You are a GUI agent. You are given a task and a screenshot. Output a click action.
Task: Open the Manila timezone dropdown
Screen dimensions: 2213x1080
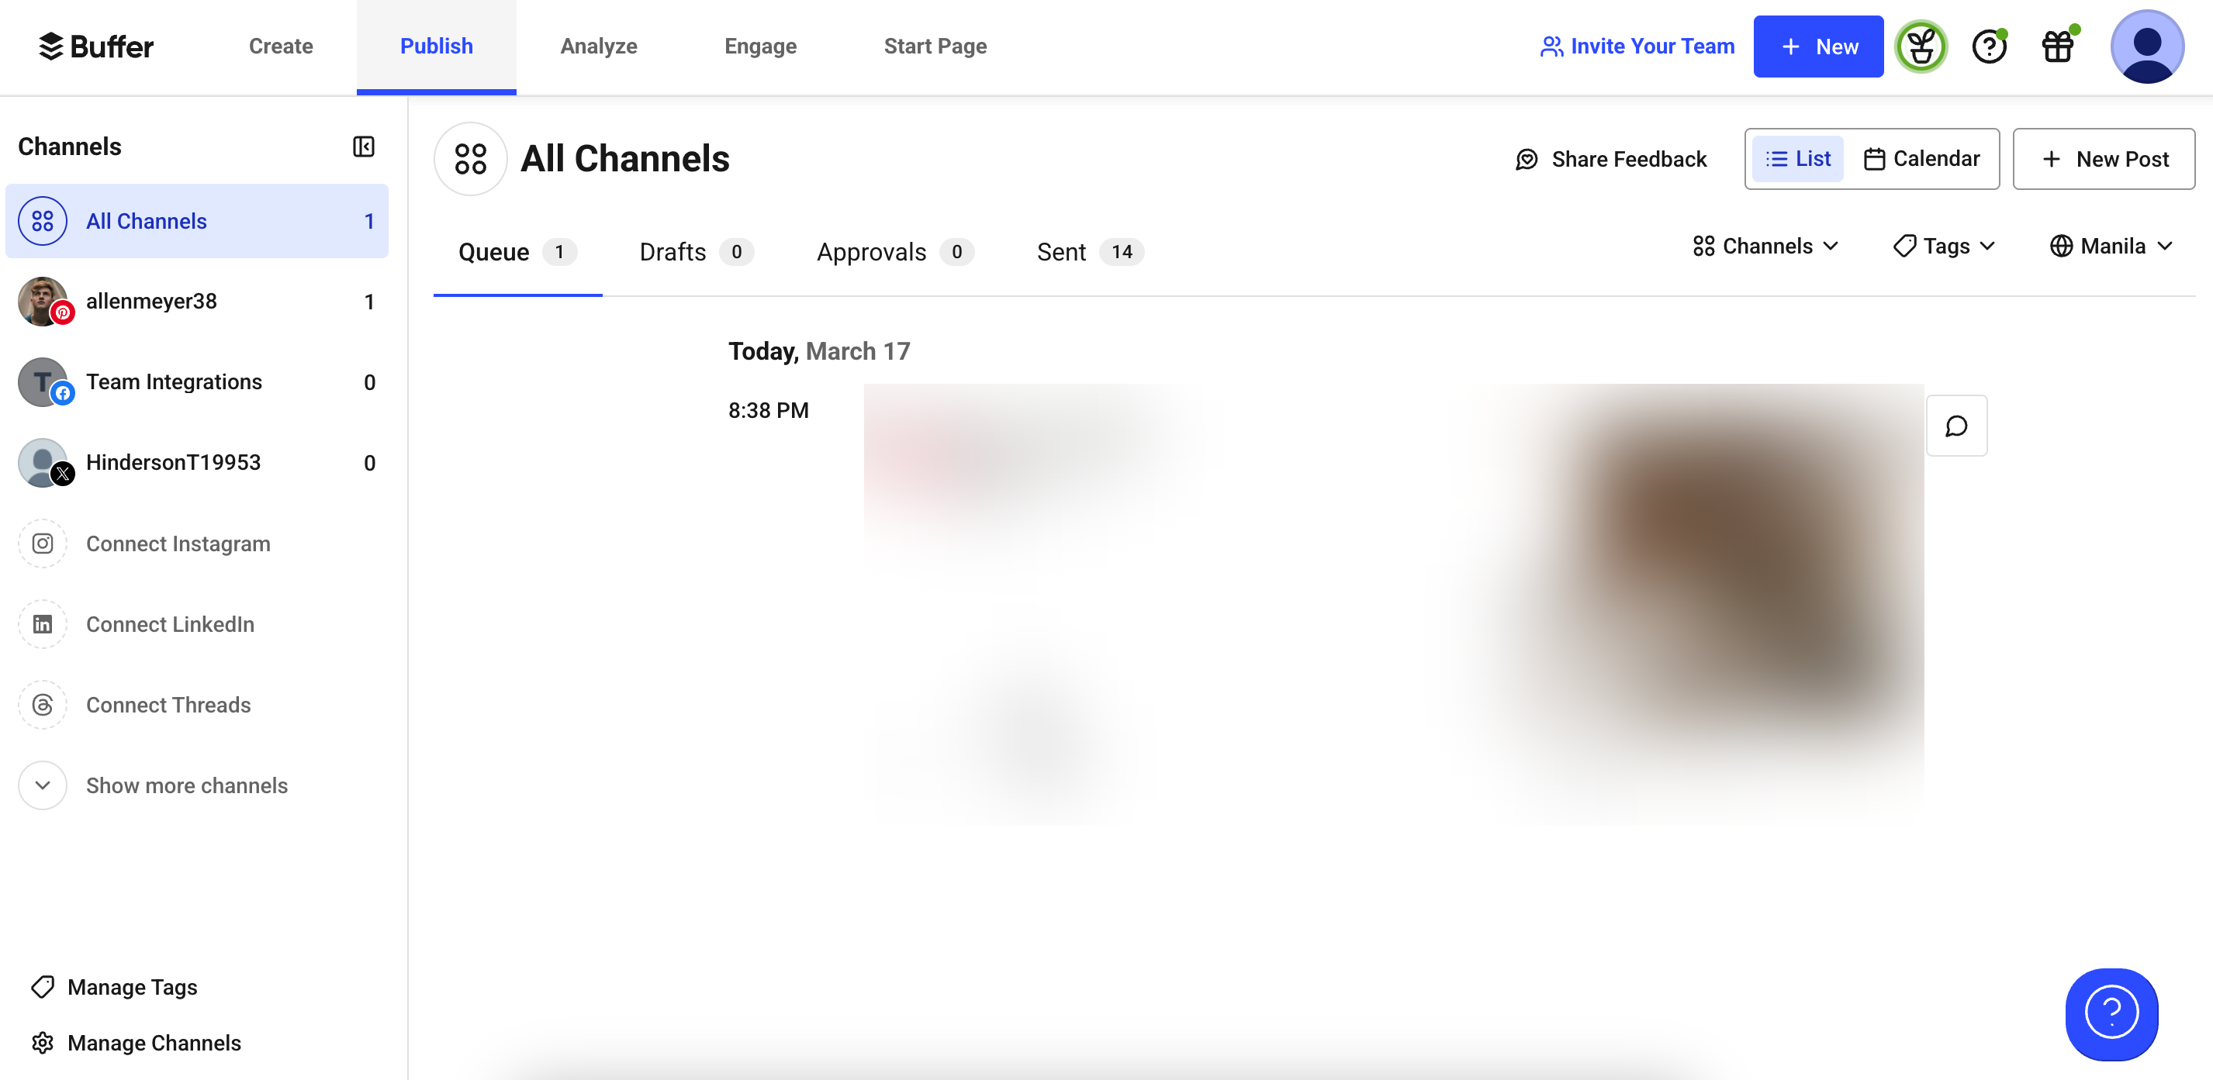[2111, 247]
